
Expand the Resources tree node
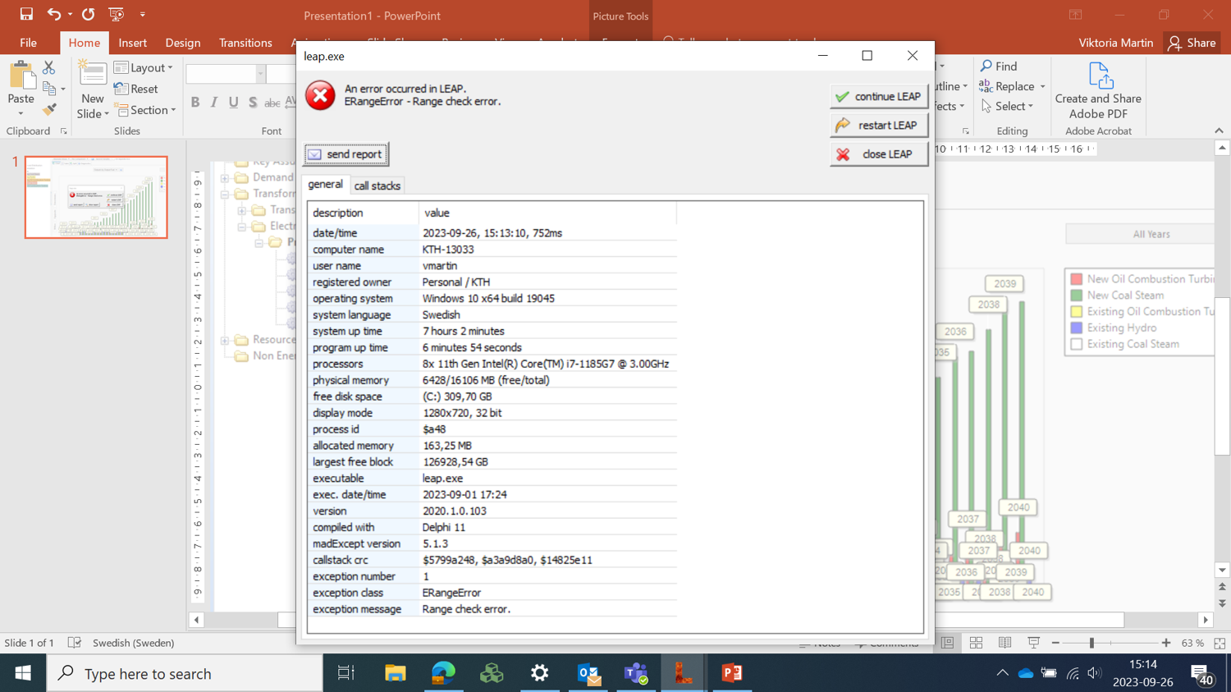click(225, 340)
